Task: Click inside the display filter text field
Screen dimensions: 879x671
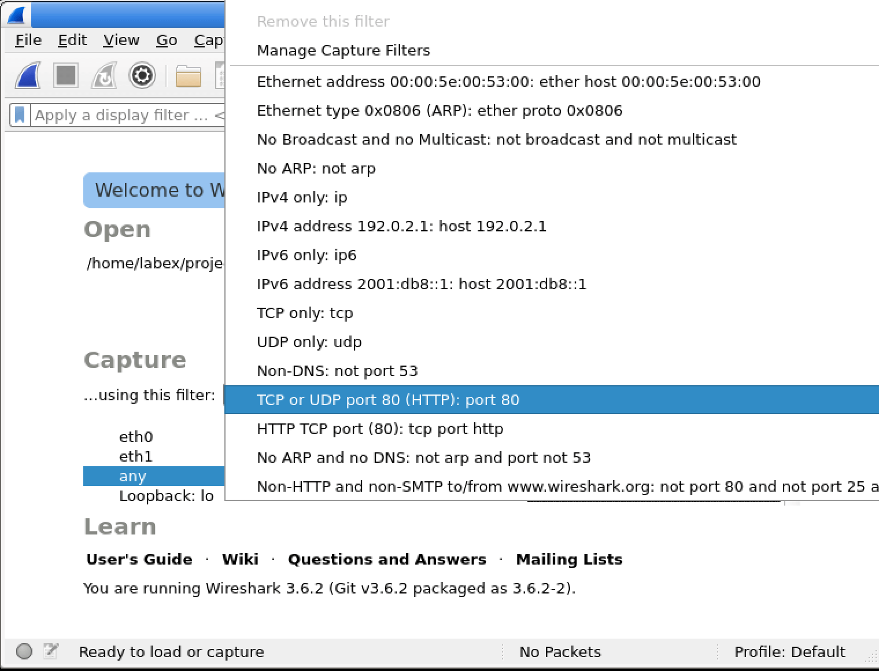Action: (x=121, y=115)
